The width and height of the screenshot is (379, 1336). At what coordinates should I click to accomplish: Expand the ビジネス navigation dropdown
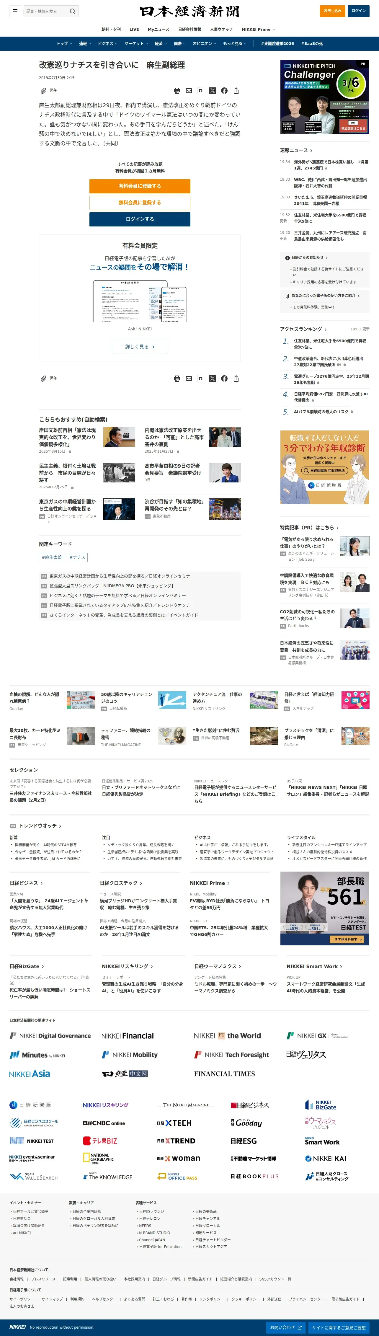(x=107, y=44)
